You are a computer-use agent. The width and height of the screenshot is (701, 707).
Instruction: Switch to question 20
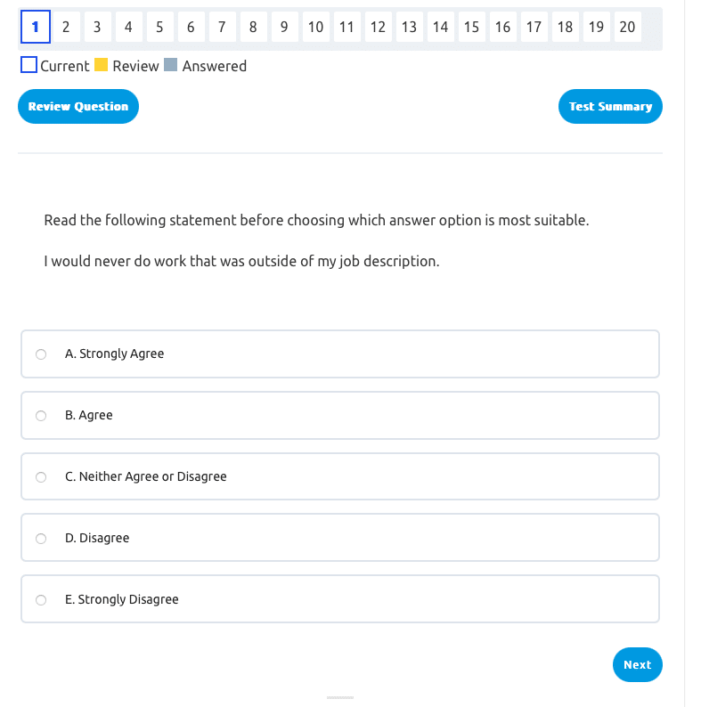click(x=627, y=27)
